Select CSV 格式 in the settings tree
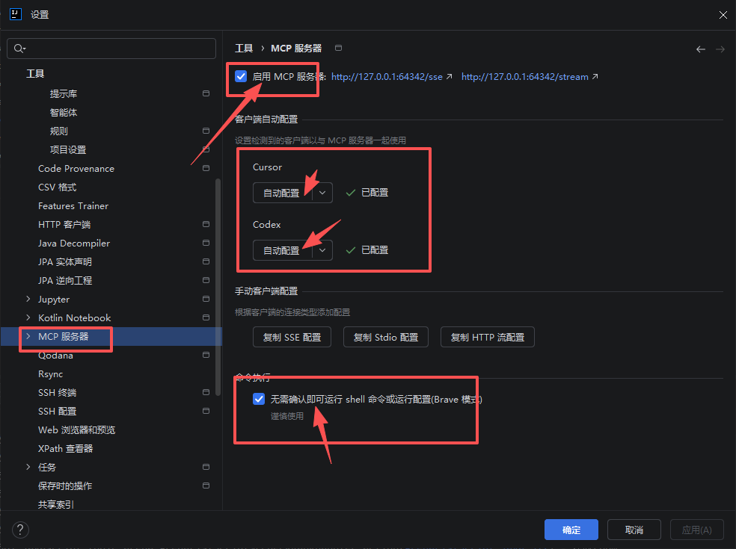This screenshot has width=736, height=549. pyautogui.click(x=58, y=187)
